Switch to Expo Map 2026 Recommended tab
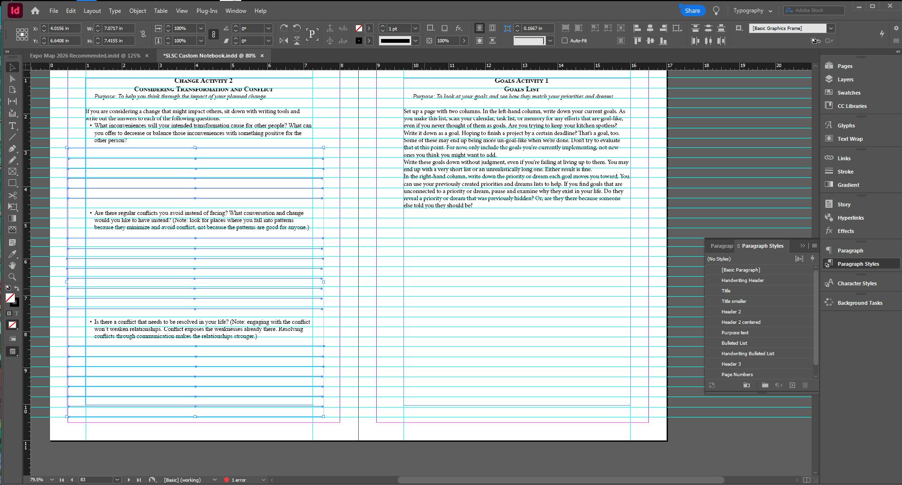Screen dimensions: 902x485 (x=85, y=56)
